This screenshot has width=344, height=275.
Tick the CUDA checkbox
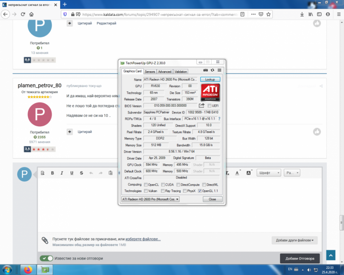tap(163, 185)
